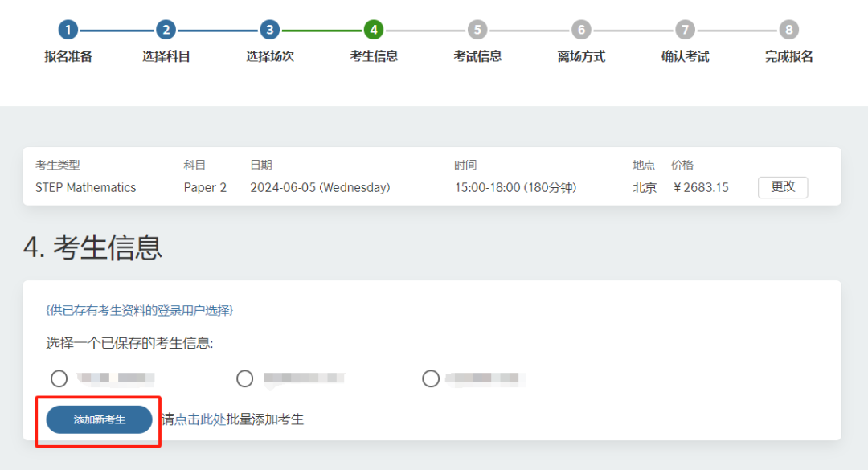Click the 选择科目 step label
The width and height of the screenshot is (868, 470).
[x=166, y=56]
